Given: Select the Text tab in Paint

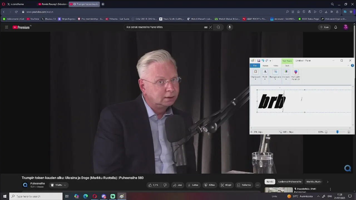Looking at the screenshot, I should pos(287,66).
